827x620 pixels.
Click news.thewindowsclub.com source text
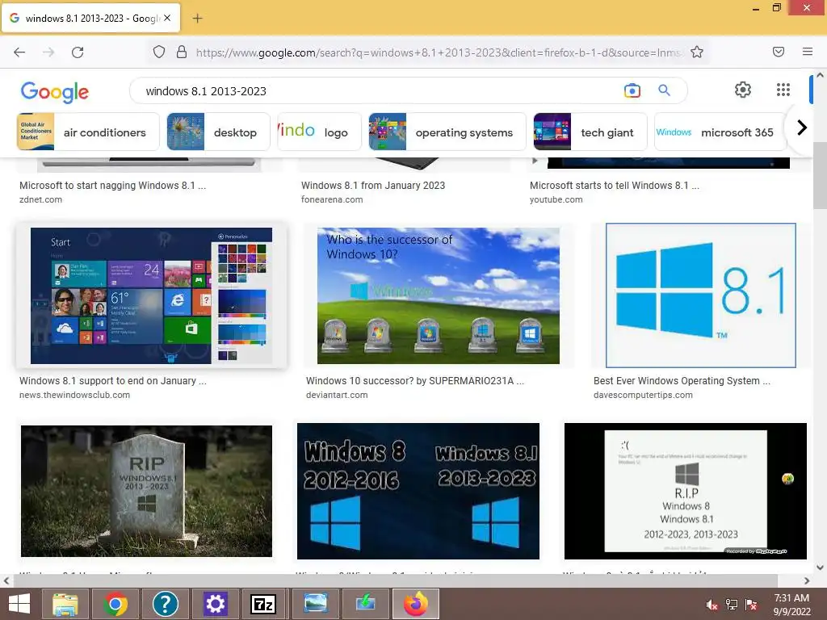(x=74, y=395)
